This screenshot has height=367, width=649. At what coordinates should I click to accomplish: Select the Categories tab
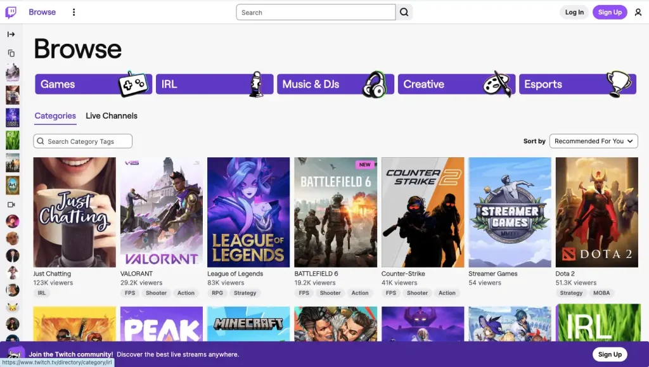click(x=55, y=116)
